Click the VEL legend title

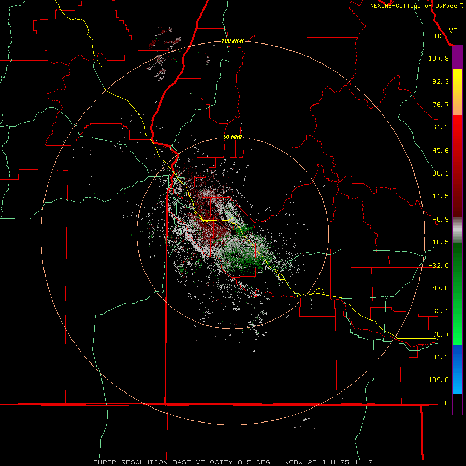(455, 31)
